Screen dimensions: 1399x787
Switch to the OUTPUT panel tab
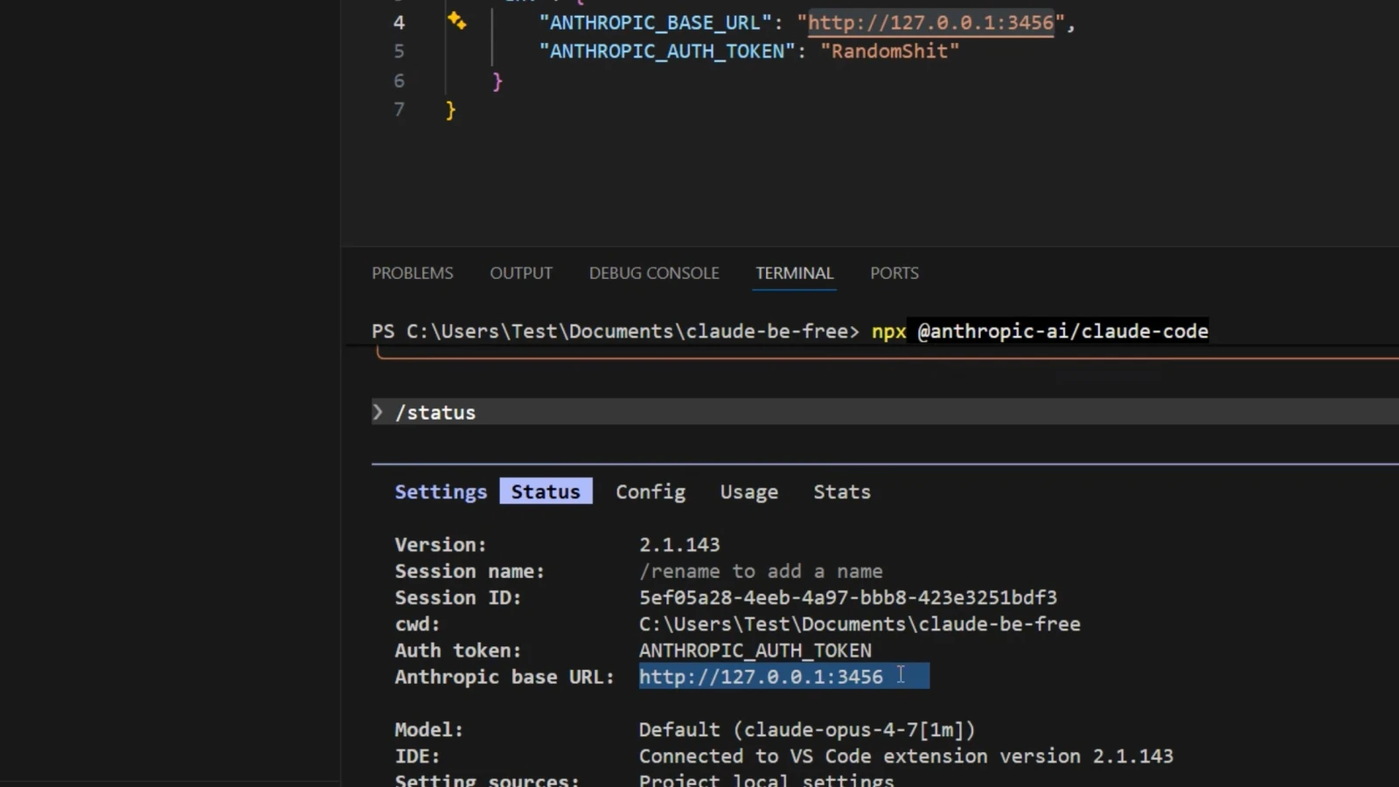(x=521, y=273)
